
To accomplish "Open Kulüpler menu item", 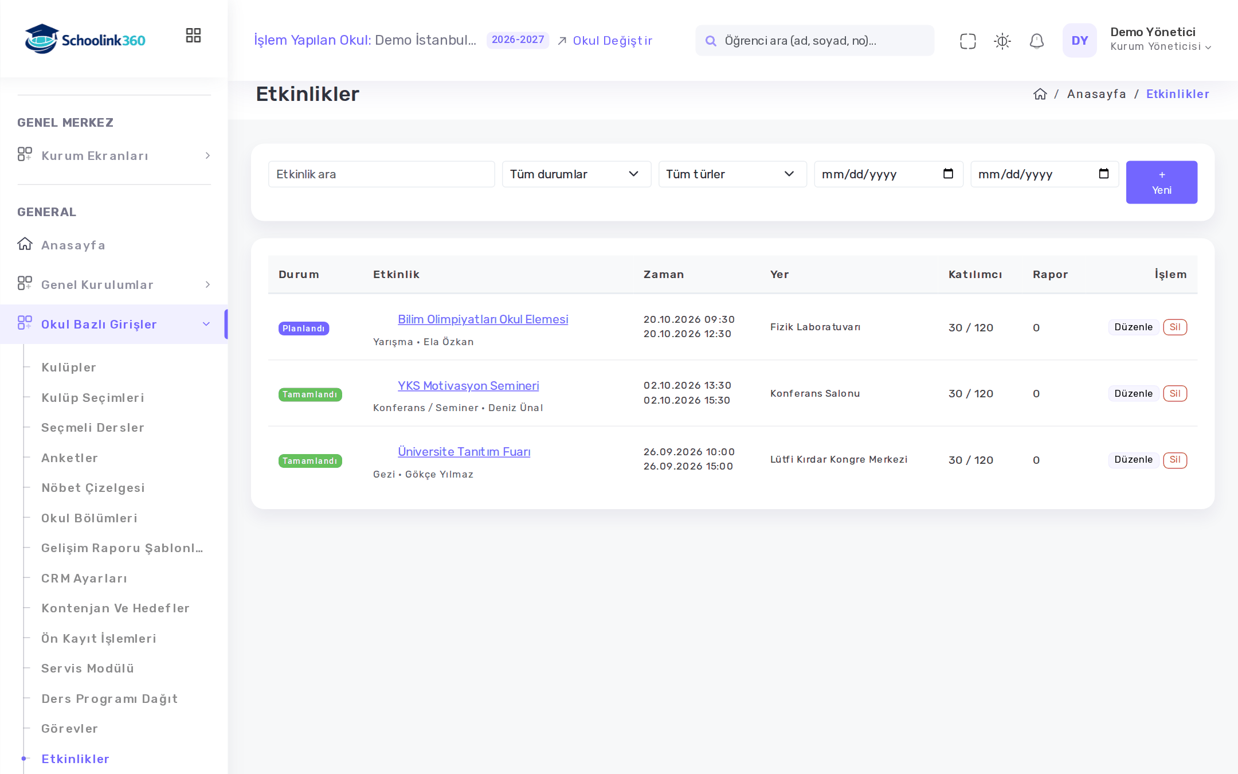I will point(69,367).
